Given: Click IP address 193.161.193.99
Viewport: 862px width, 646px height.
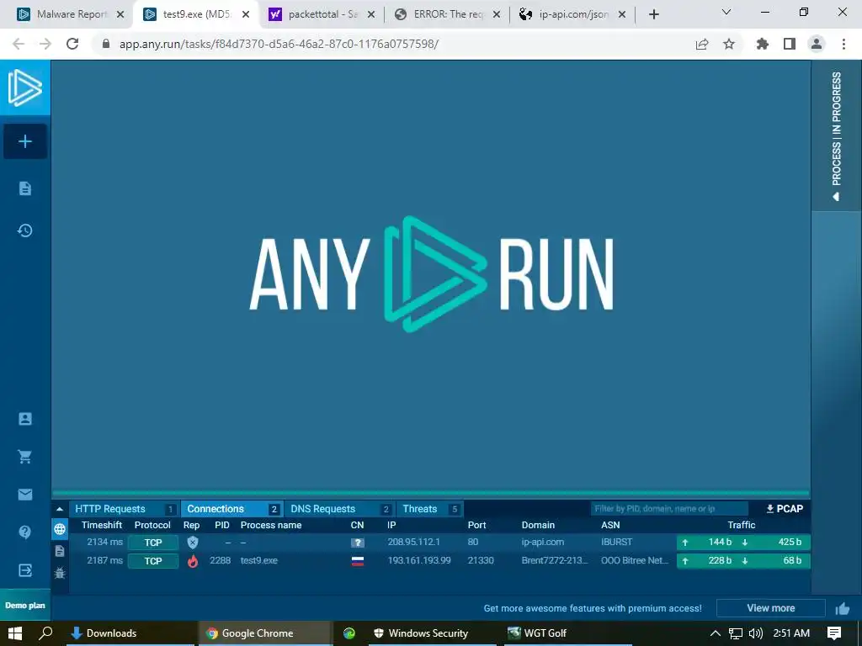Looking at the screenshot, I should pyautogui.click(x=419, y=560).
